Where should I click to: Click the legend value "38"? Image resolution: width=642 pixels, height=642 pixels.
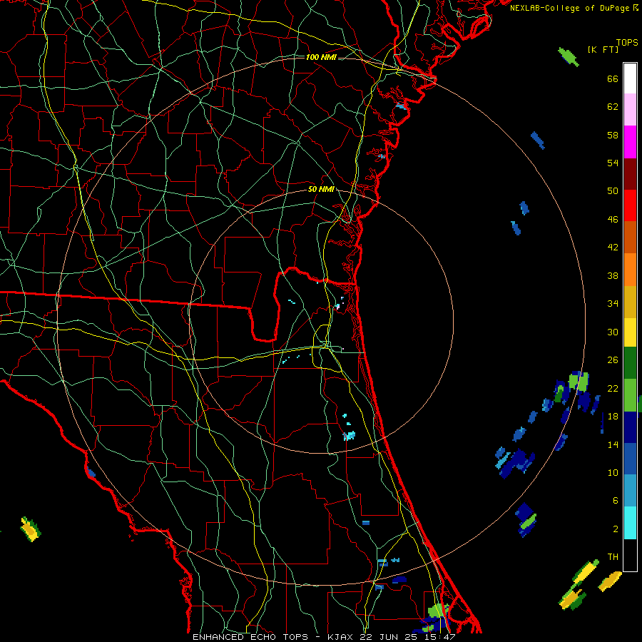613,276
